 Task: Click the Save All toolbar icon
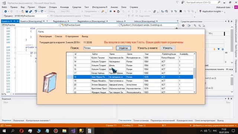pyautogui.click(x=30, y=12)
